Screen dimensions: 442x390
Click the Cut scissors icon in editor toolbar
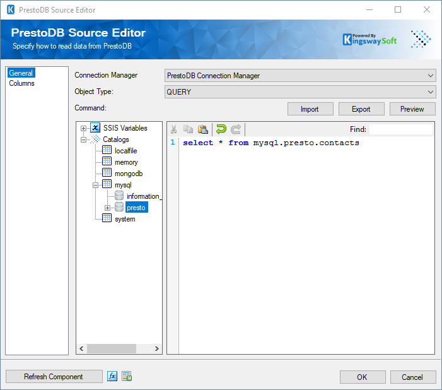(173, 129)
